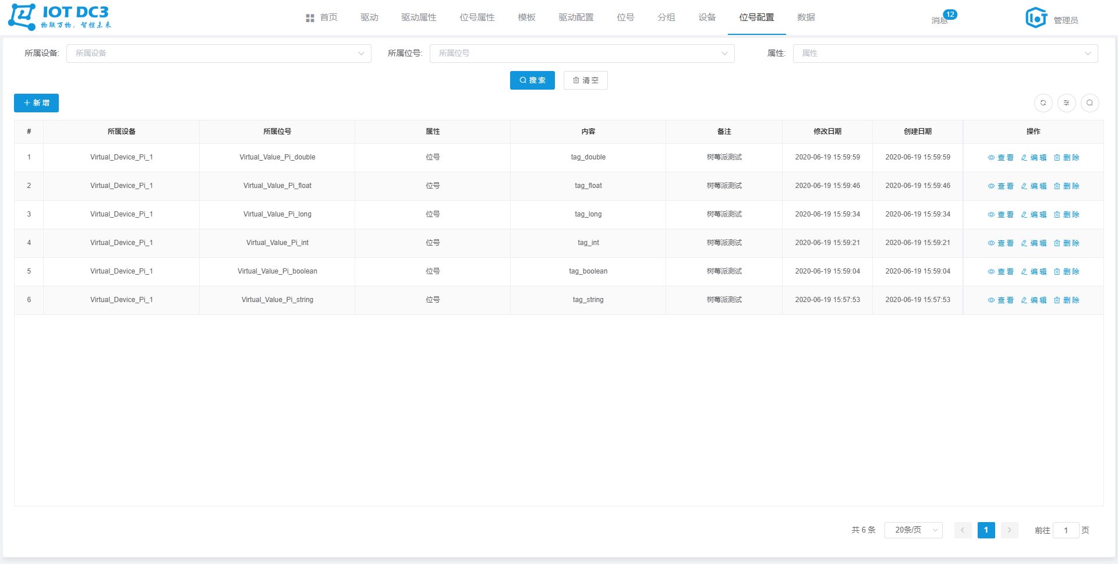Edit the tag_int row
1118x564 pixels.
click(x=1034, y=243)
